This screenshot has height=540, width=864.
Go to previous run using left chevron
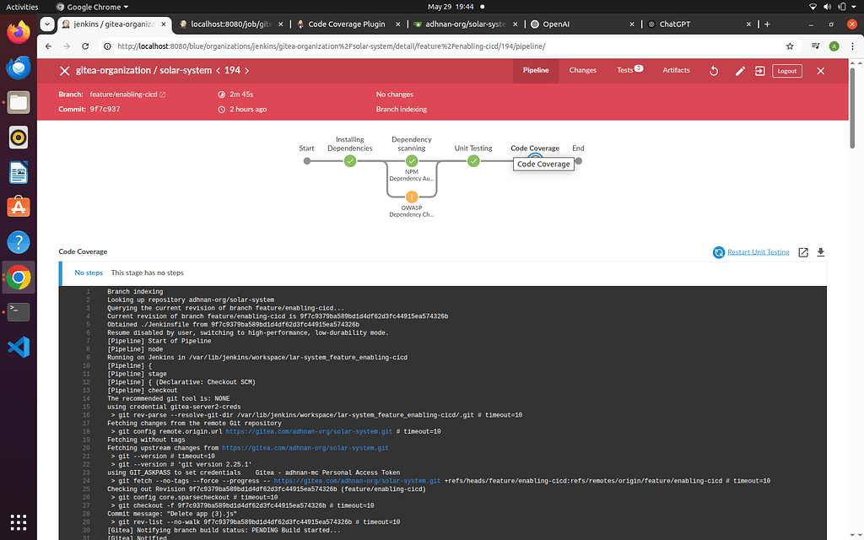pyautogui.click(x=219, y=71)
